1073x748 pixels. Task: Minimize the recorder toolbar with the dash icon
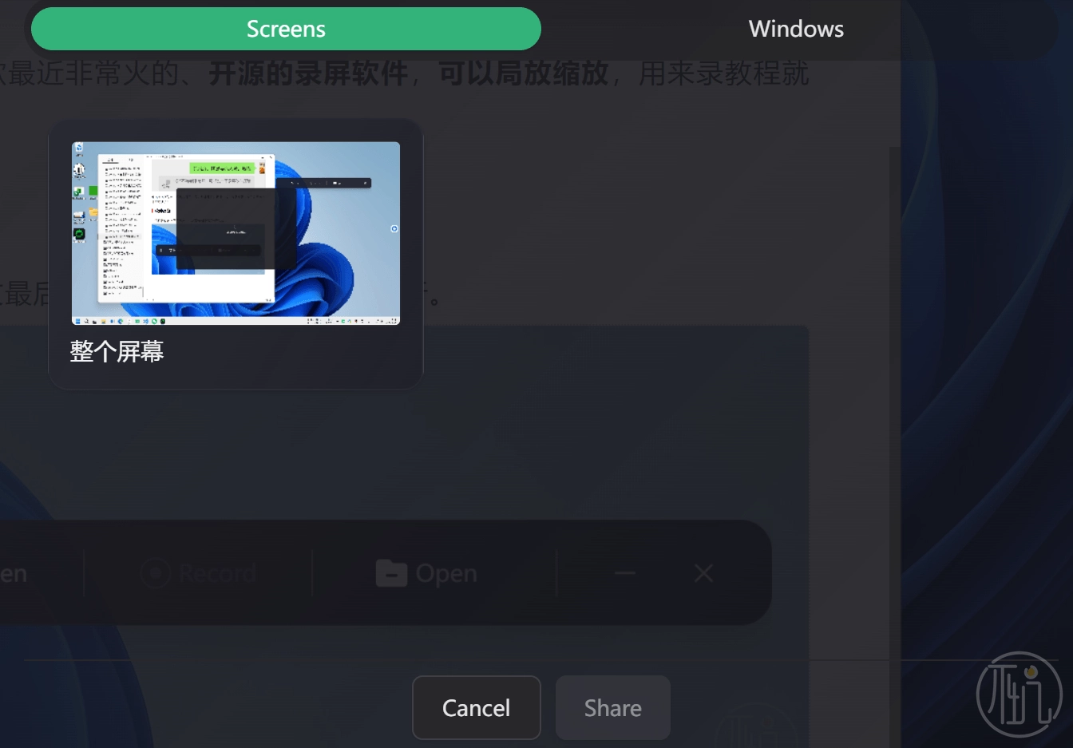click(x=625, y=573)
